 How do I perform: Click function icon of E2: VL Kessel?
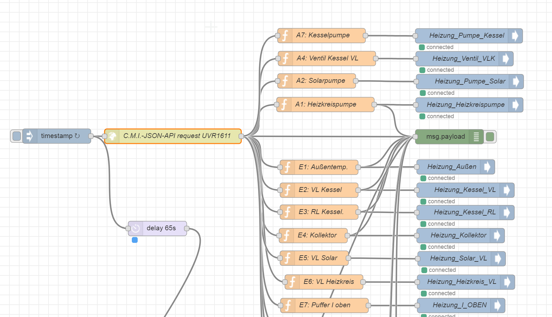288,190
